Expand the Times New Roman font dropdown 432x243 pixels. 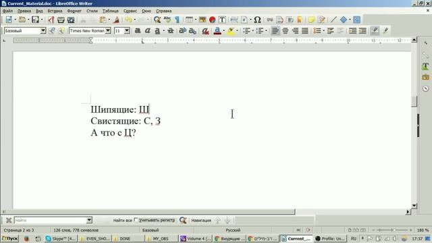(108, 30)
